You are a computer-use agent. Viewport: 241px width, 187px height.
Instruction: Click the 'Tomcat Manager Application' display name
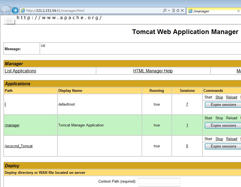coord(81,125)
